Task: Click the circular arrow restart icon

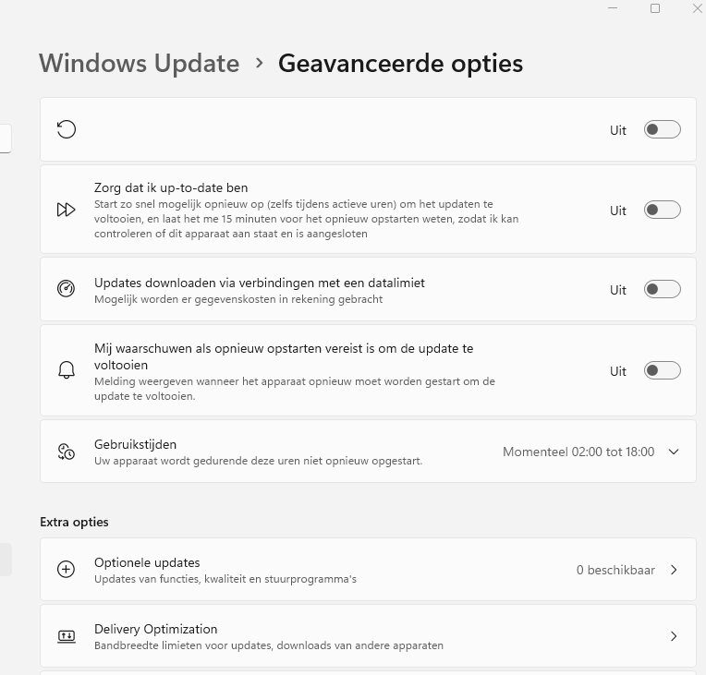Action: click(x=67, y=129)
